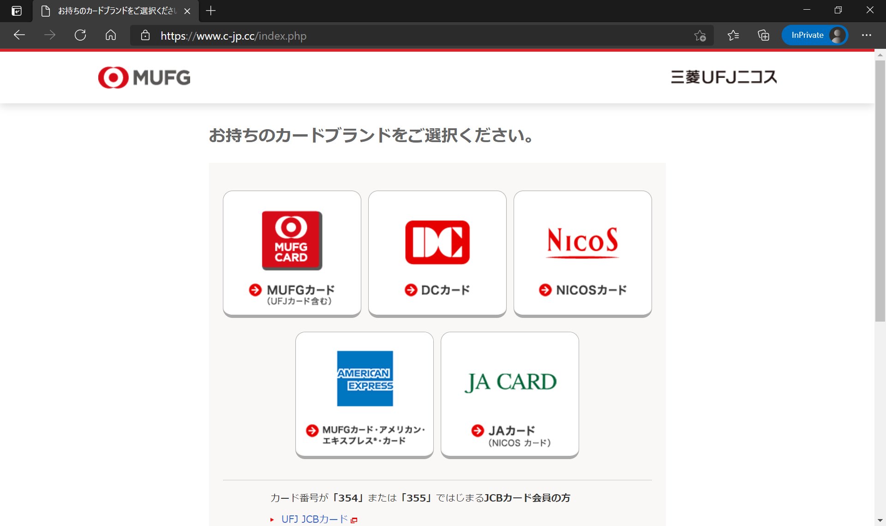Go to the browser home page
This screenshot has width=886, height=526.
(x=111, y=35)
